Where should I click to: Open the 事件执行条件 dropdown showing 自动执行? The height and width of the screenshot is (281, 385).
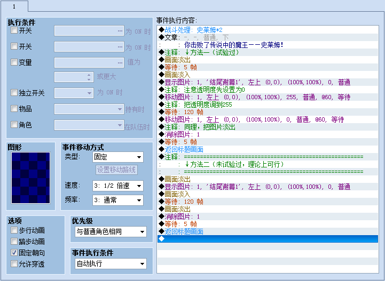point(111,264)
